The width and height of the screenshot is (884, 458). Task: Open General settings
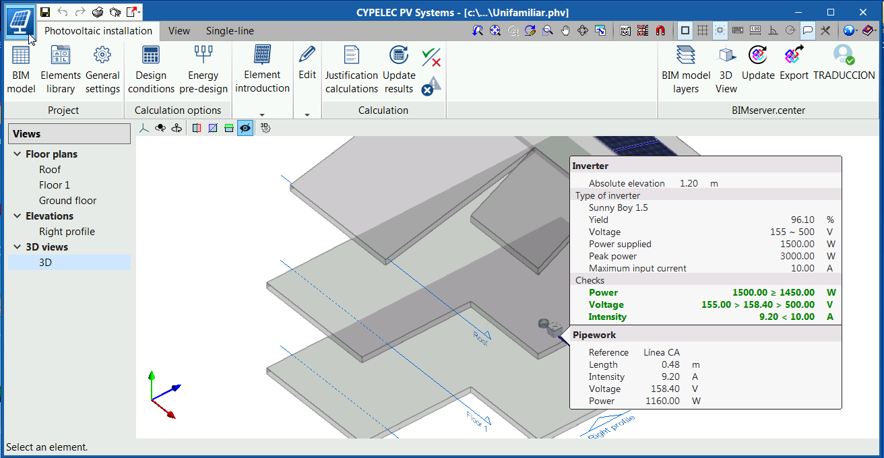[x=102, y=67]
